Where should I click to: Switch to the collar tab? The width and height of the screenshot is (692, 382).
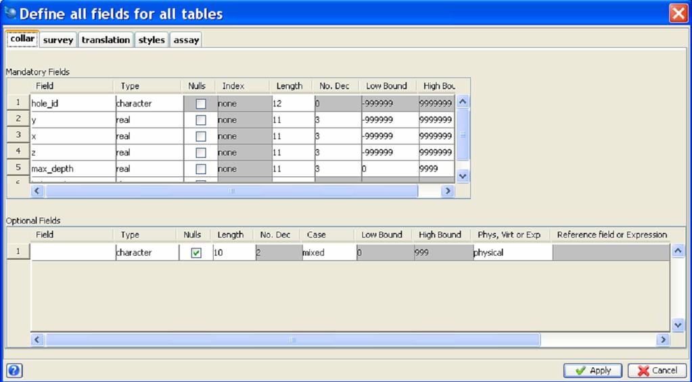(x=22, y=38)
